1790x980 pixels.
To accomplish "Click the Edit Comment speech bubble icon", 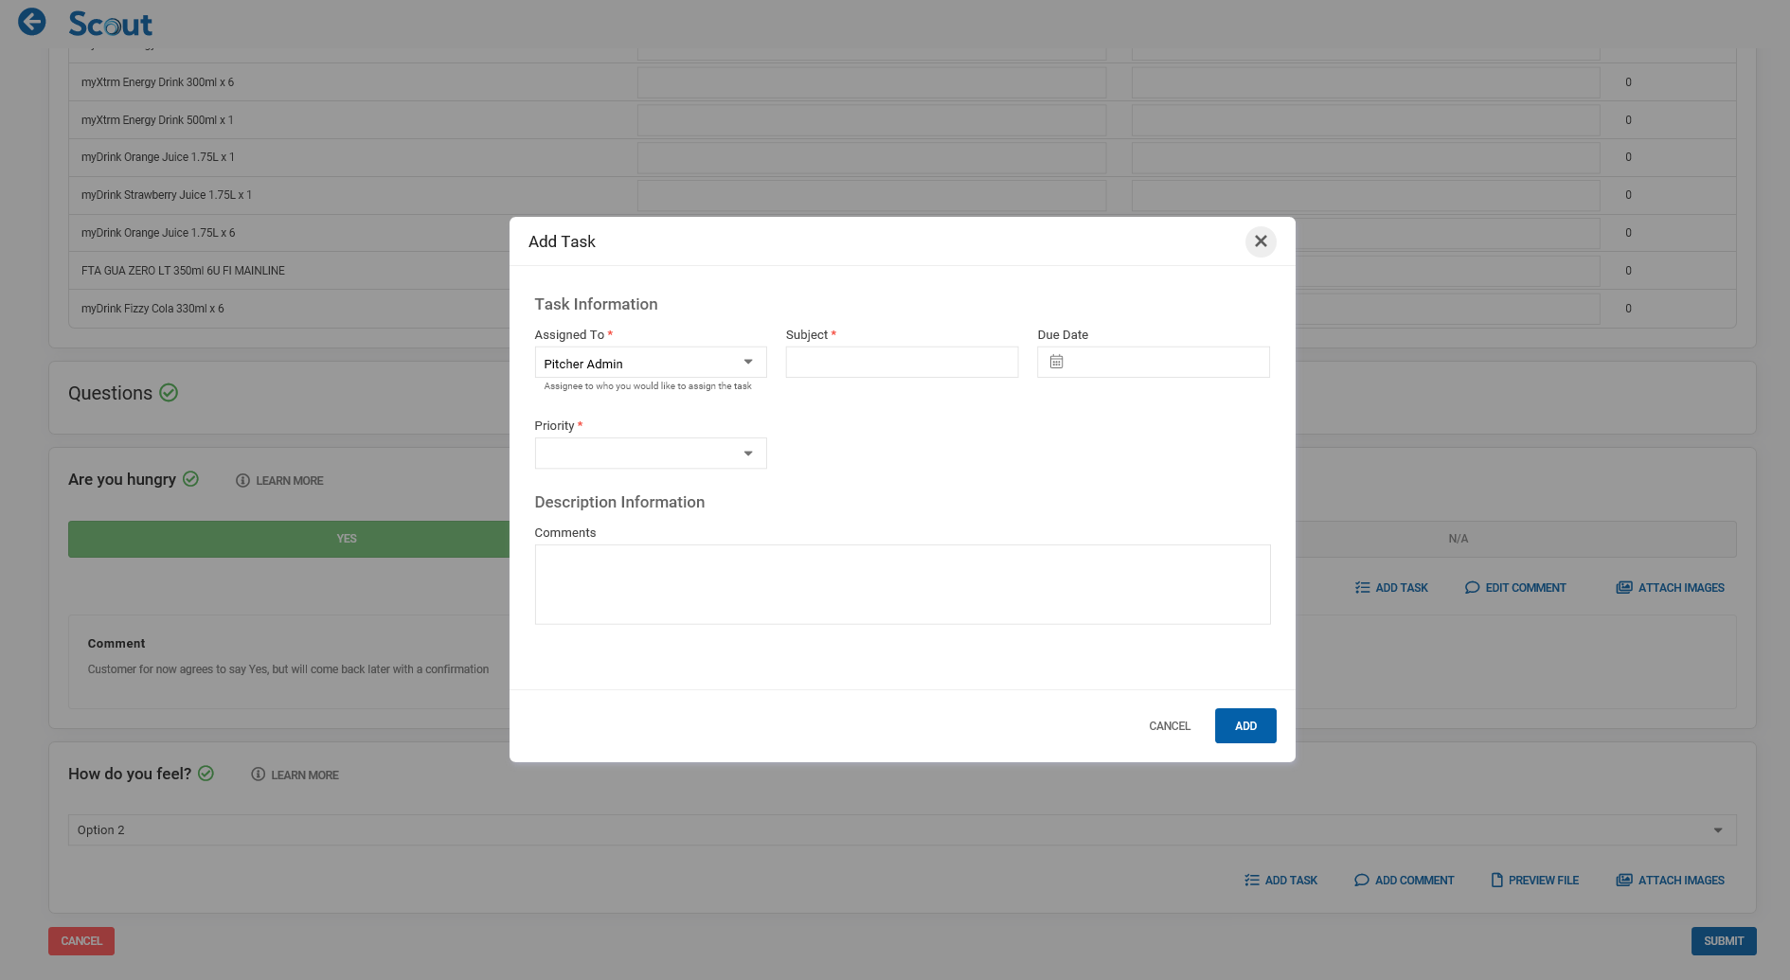I will click(1472, 588).
